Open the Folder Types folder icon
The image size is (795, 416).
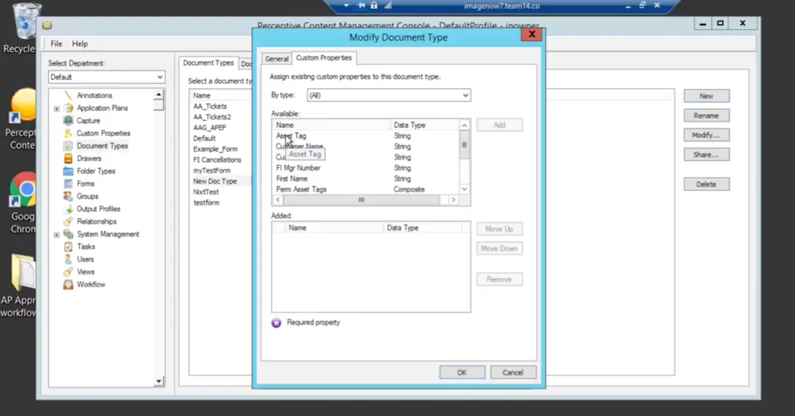pos(68,170)
